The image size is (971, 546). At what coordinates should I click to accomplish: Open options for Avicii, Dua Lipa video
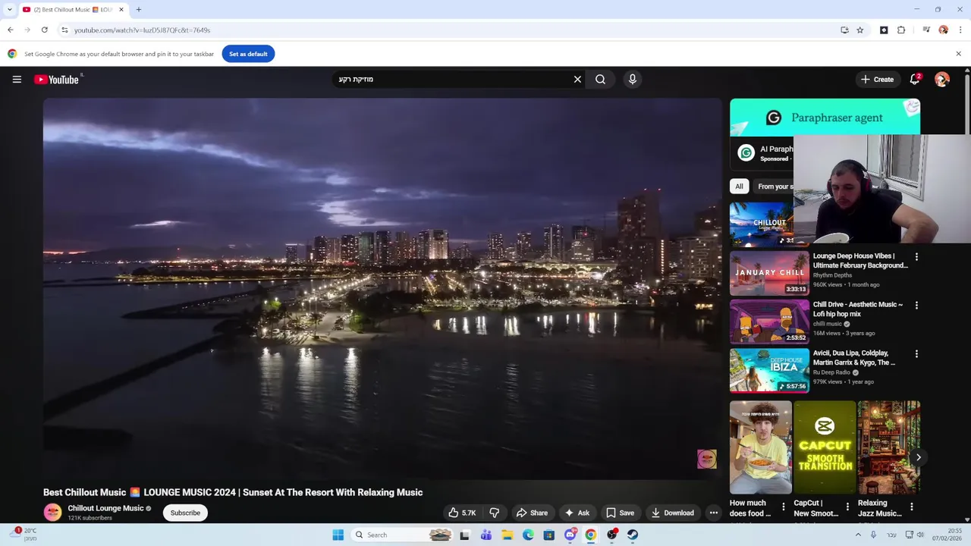(916, 354)
